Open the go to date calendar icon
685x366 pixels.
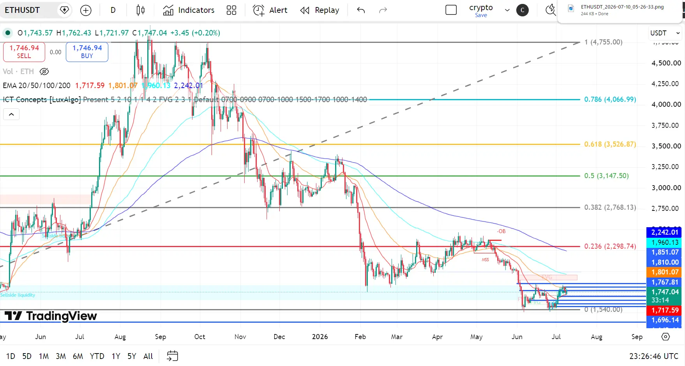pyautogui.click(x=172, y=356)
